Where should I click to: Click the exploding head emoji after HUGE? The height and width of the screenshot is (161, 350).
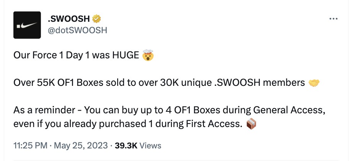[148, 55]
